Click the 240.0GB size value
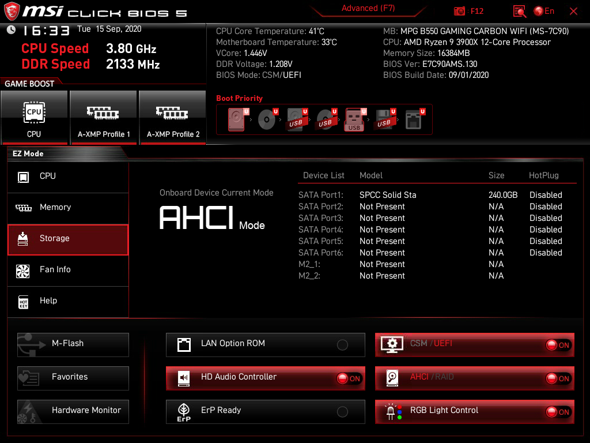This screenshot has width=590, height=443. point(503,195)
